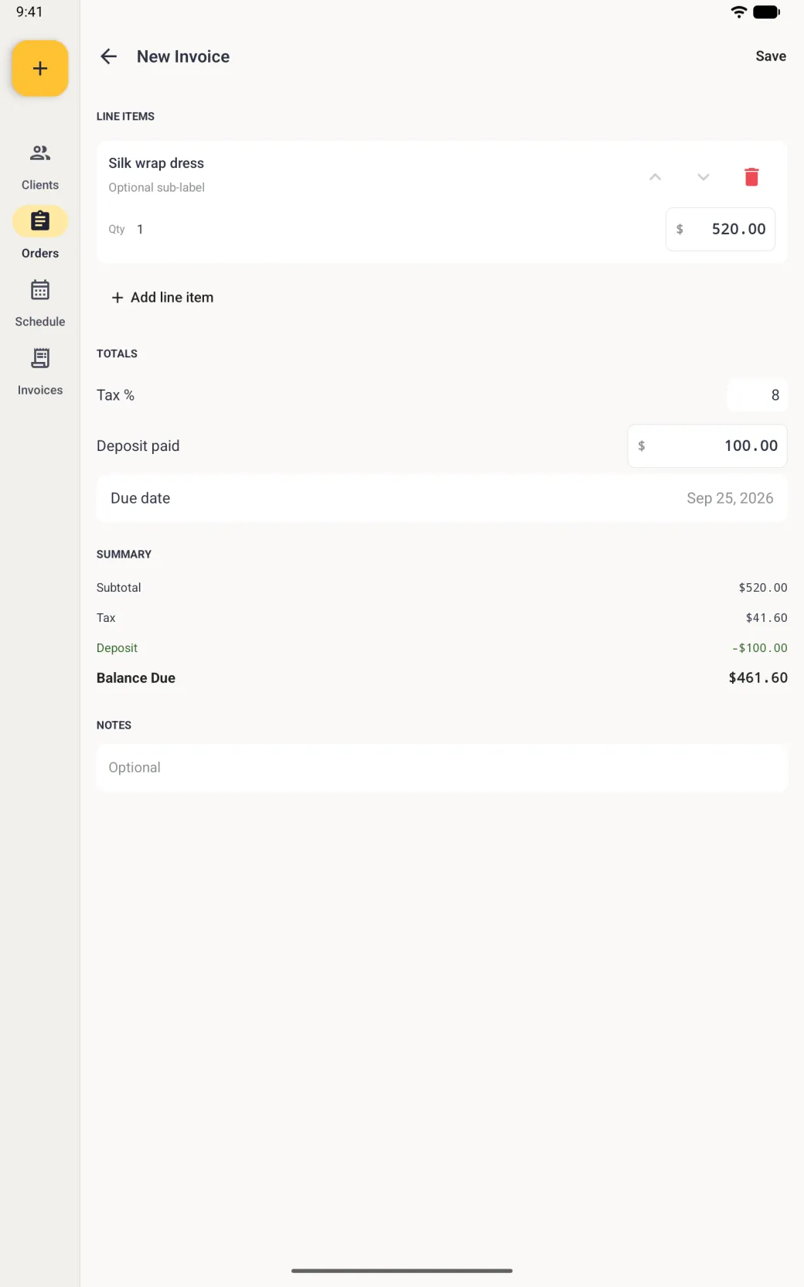Click the SUMMARY heading
The height and width of the screenshot is (1287, 804).
pos(124,555)
